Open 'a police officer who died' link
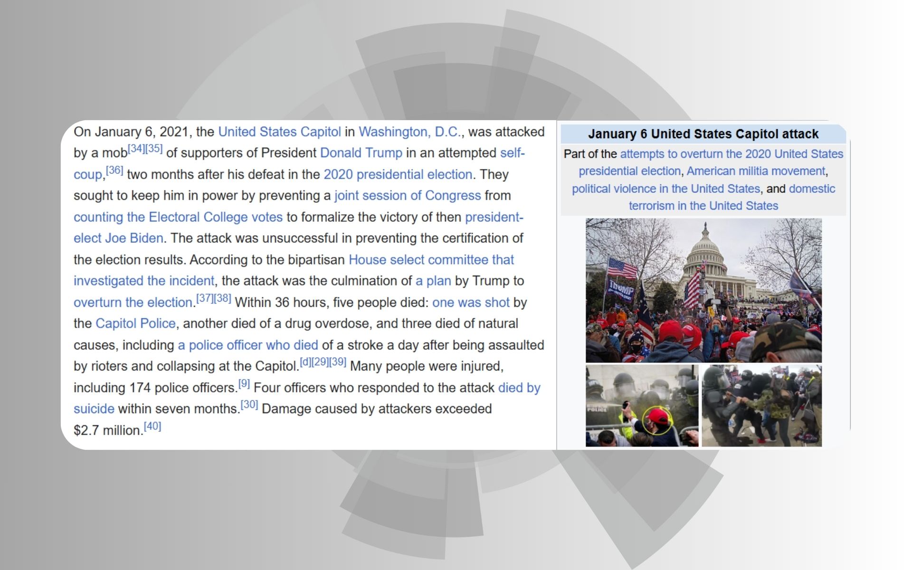This screenshot has height=570, width=912. (x=247, y=345)
